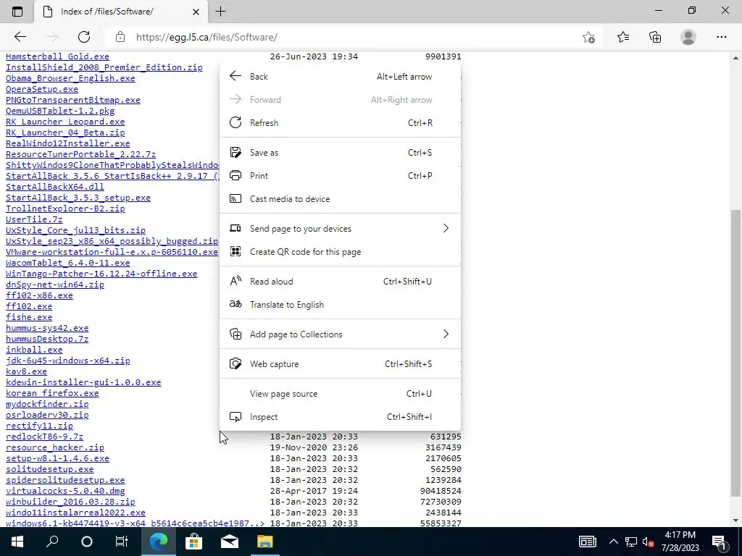Click ResourceTunerPortable_2.22.7z link
Screen dimensions: 742x556
coord(80,155)
